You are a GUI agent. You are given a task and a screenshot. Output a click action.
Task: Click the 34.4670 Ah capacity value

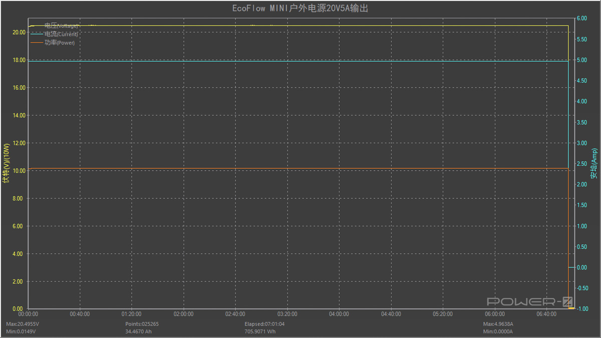click(138, 331)
